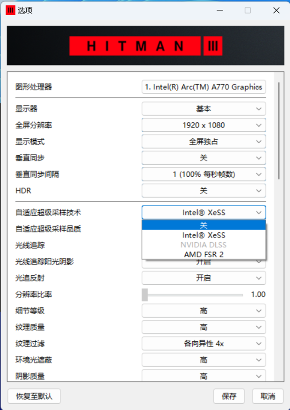290x410 pixels.
Task: Click the 恢复至默认 button
Action: [34, 396]
